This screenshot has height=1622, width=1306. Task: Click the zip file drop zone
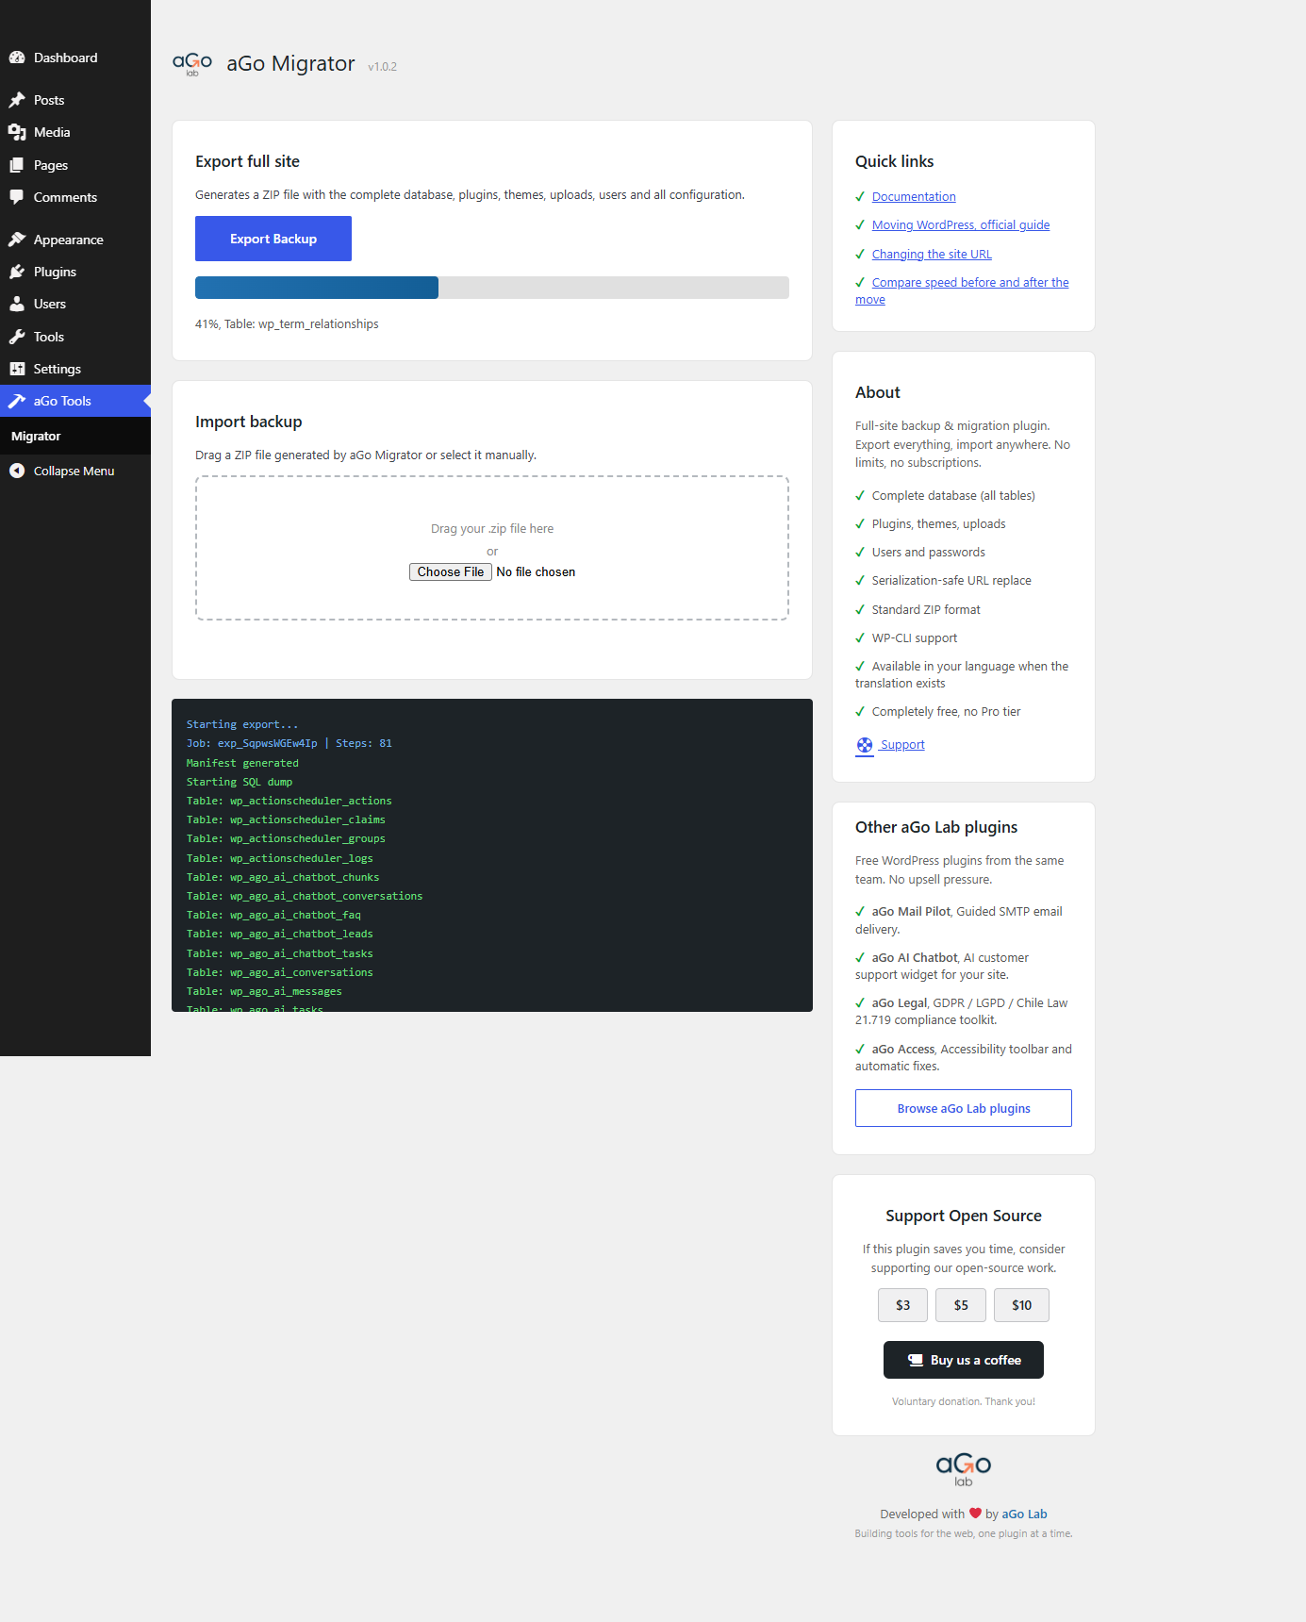[492, 548]
